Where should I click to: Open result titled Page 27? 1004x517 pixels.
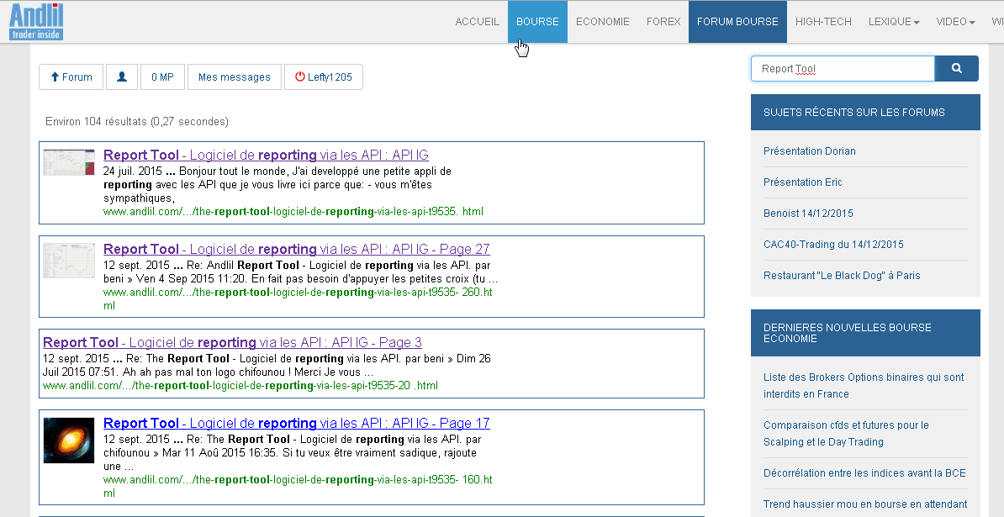[x=297, y=249]
